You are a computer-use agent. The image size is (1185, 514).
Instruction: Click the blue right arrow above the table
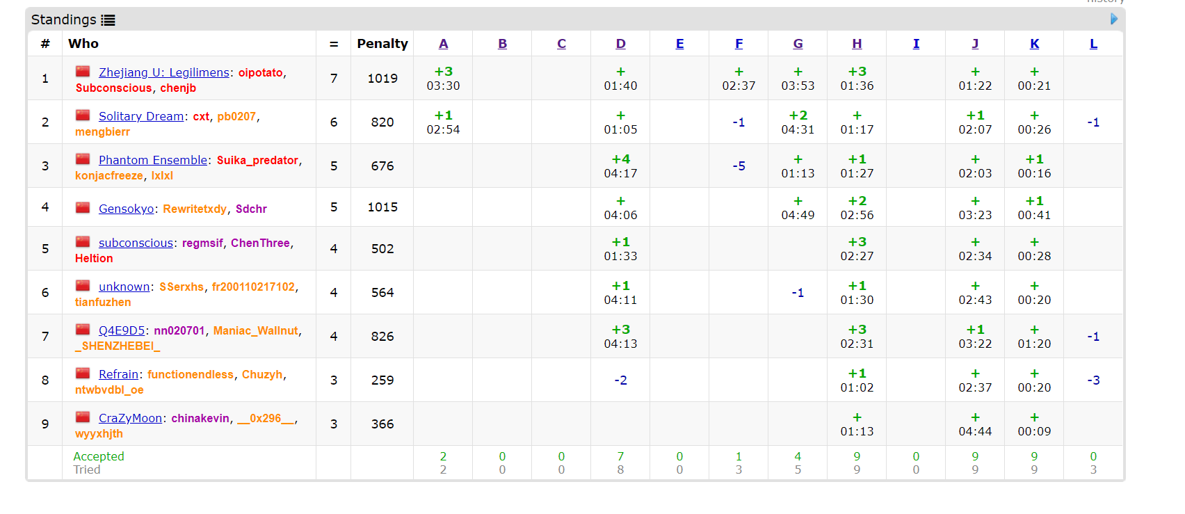coord(1114,19)
